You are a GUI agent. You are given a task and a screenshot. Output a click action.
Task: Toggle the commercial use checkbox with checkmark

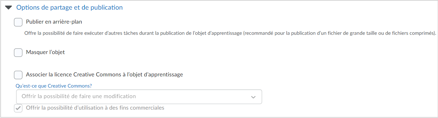pos(18,108)
